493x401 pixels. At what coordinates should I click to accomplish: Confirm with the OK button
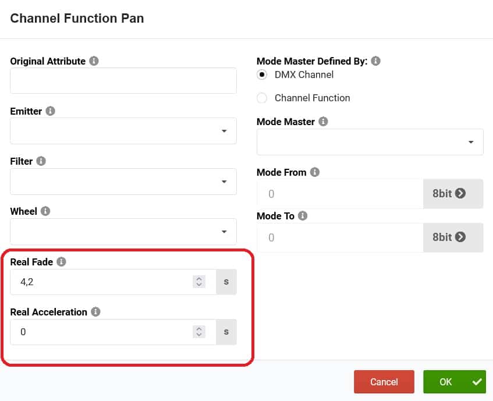click(454, 382)
